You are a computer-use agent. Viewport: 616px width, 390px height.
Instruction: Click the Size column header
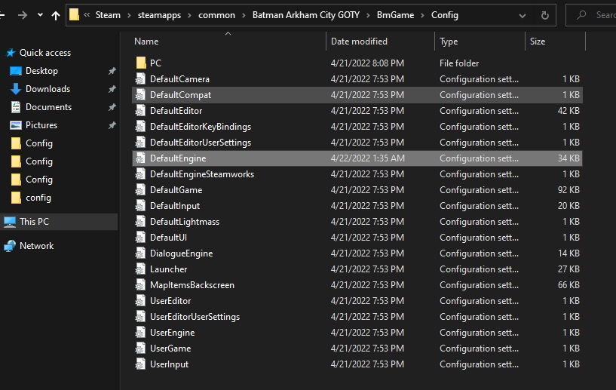tap(538, 41)
